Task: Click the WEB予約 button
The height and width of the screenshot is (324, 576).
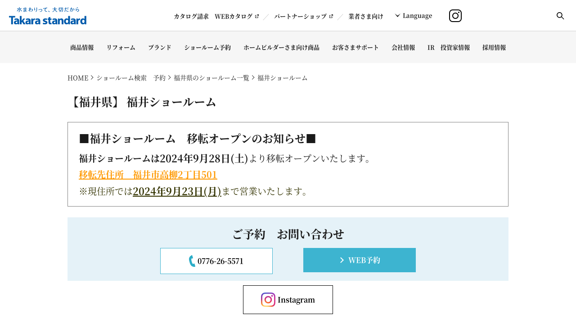Action: (359, 260)
